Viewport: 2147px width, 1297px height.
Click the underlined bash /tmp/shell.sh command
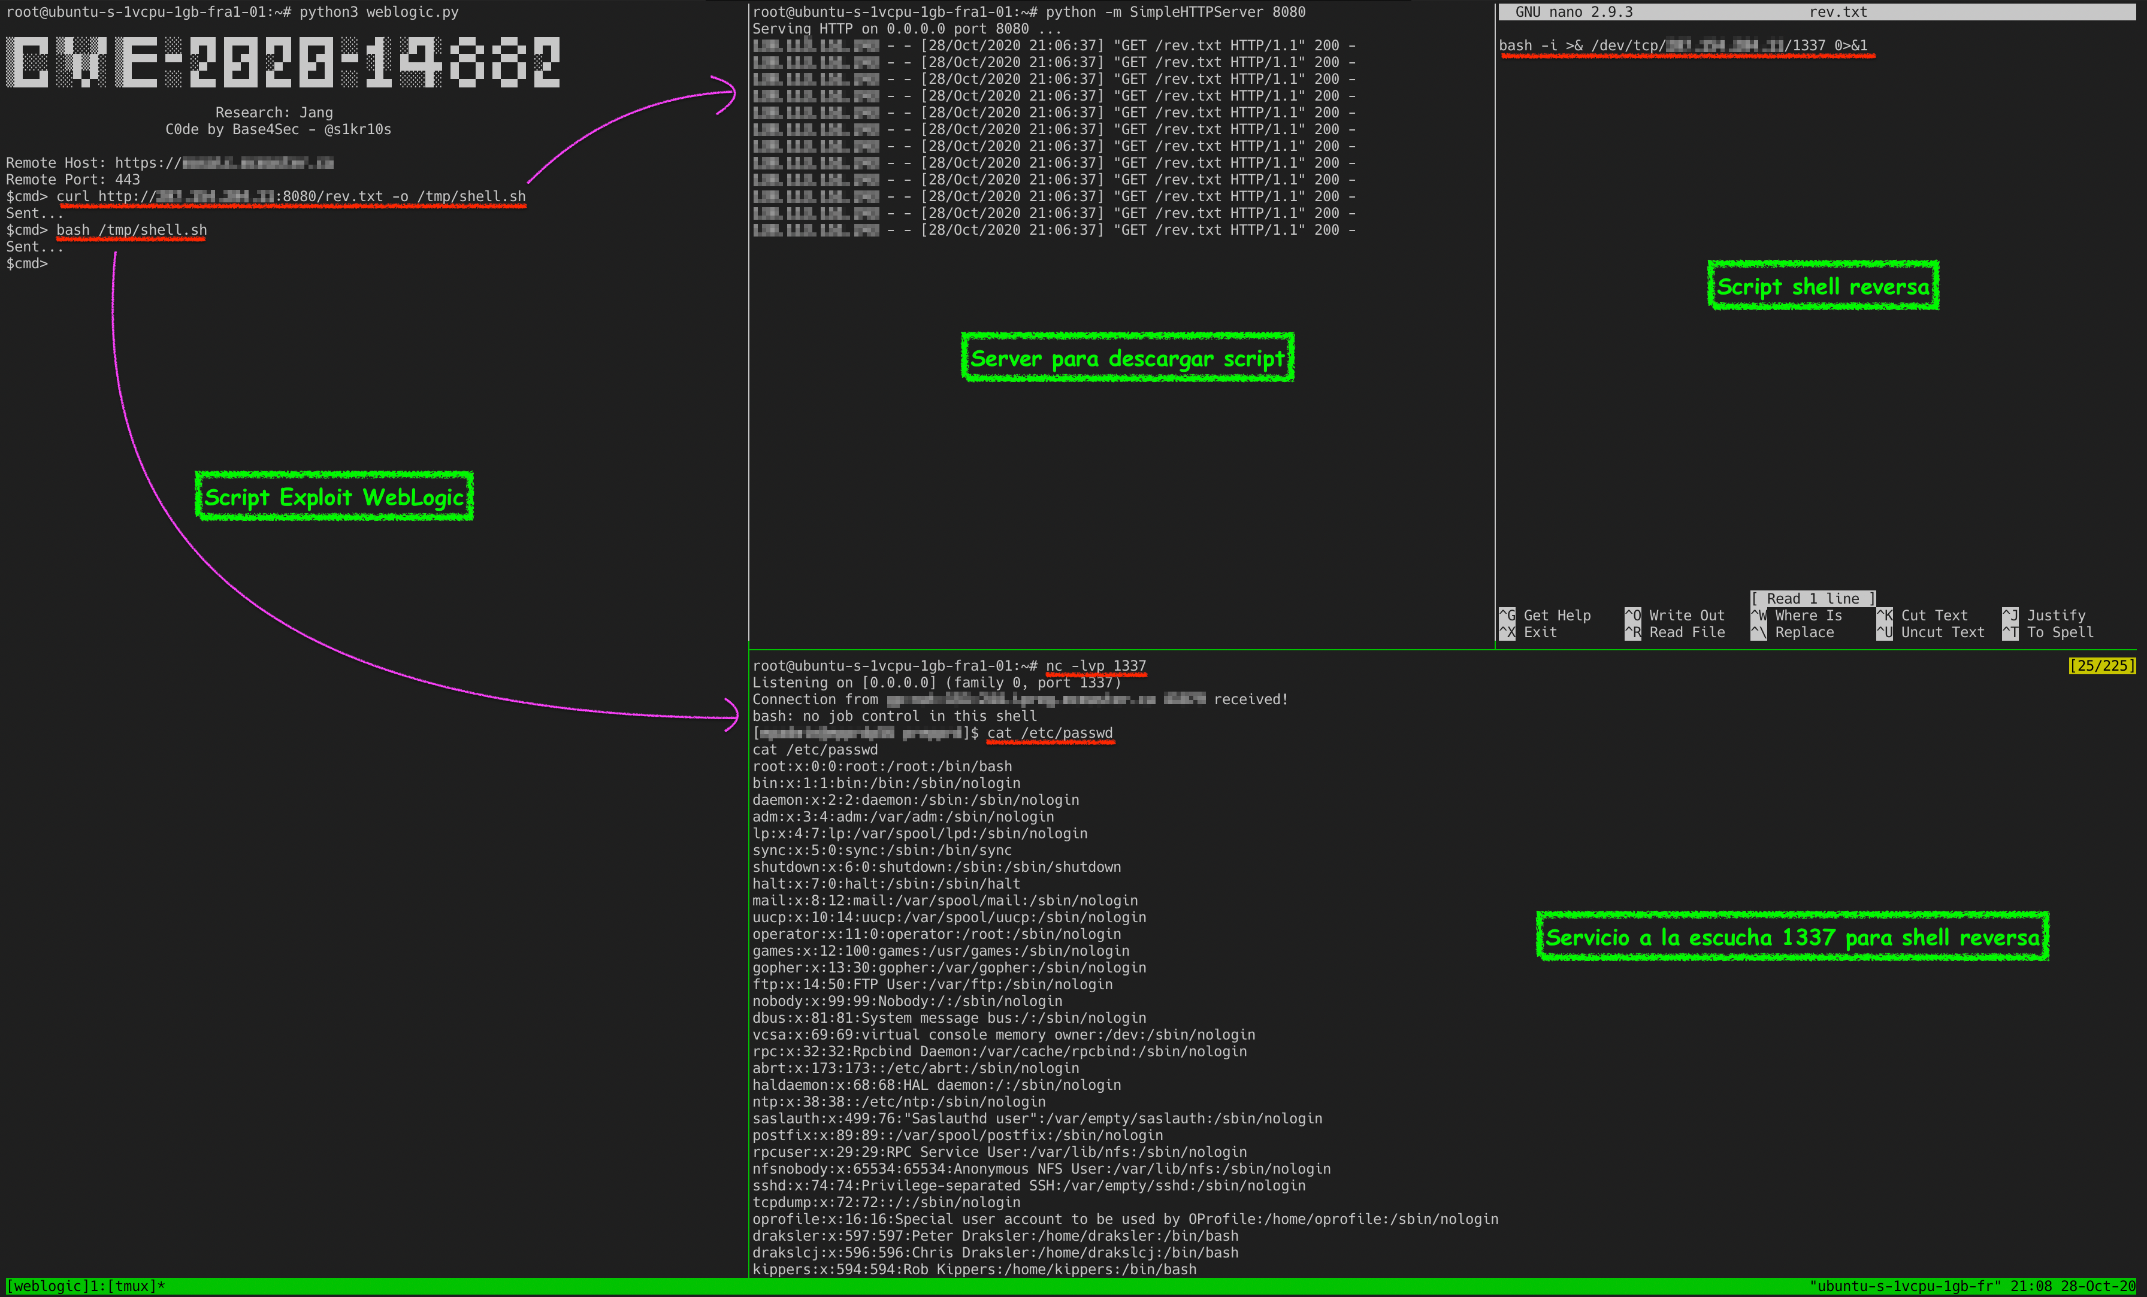(132, 230)
